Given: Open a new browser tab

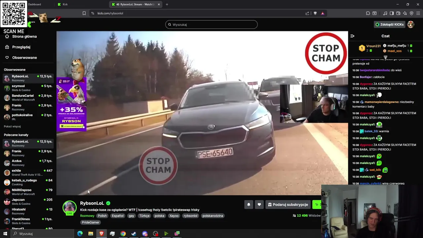Looking at the screenshot, I should 167,4.
